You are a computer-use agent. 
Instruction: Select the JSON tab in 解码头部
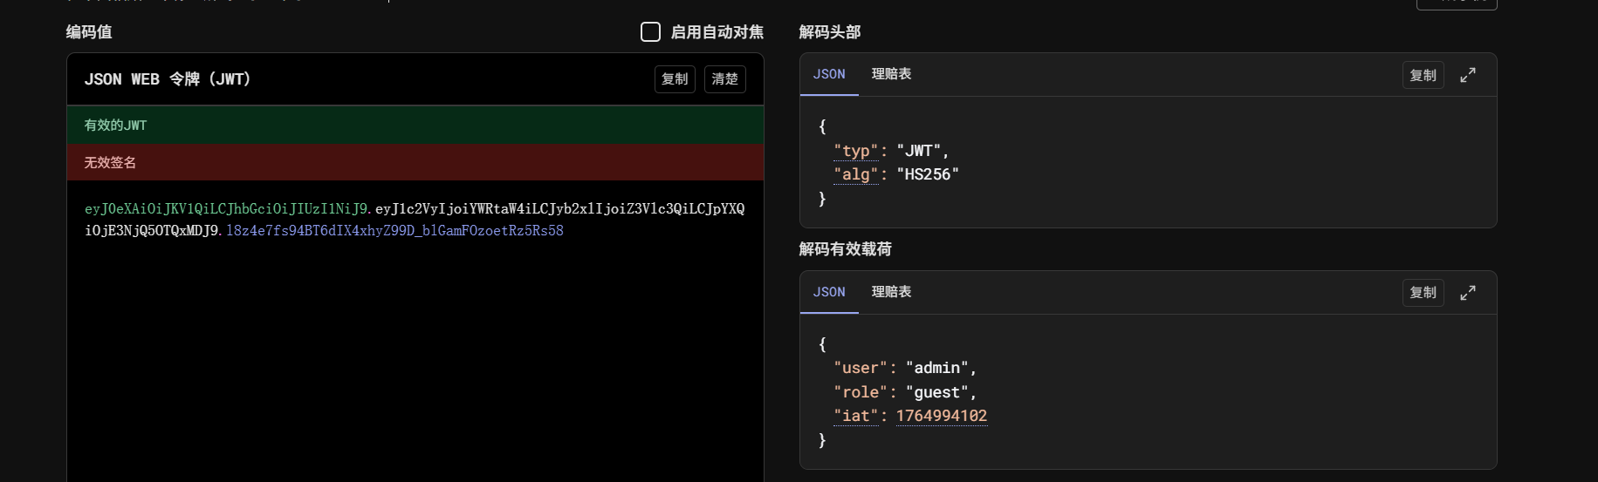click(x=829, y=75)
